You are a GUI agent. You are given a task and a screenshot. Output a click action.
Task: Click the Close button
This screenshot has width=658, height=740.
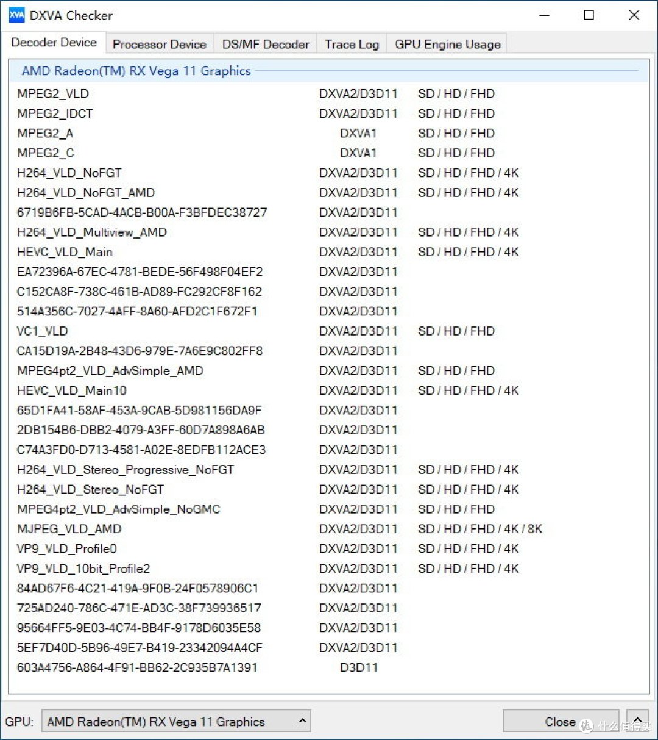coord(561,722)
